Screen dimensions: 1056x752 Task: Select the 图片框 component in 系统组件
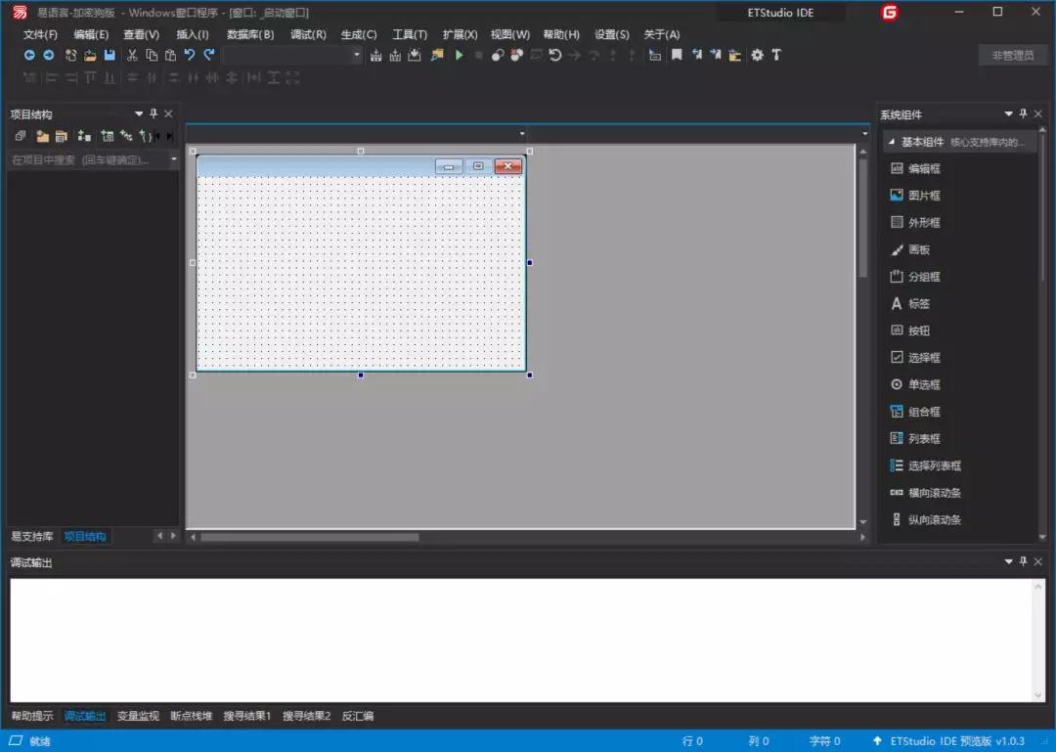[923, 195]
